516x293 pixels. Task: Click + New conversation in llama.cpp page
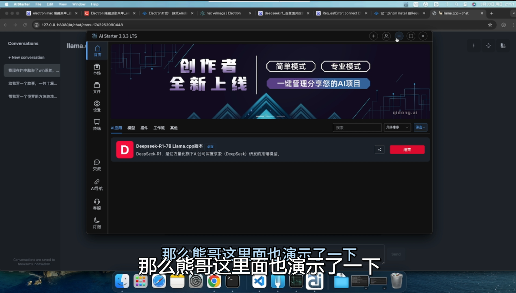click(x=26, y=58)
